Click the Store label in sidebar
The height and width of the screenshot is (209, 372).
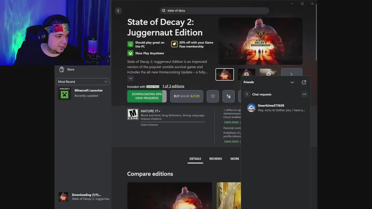[x=71, y=69]
